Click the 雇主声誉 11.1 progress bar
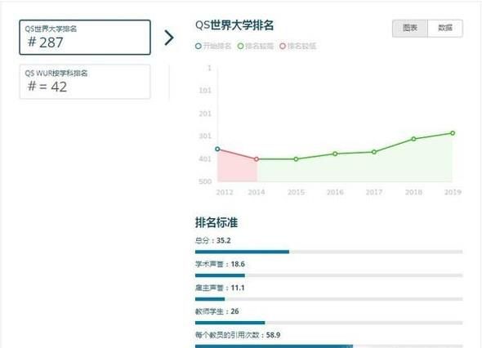482x348 pixels. click(x=329, y=299)
